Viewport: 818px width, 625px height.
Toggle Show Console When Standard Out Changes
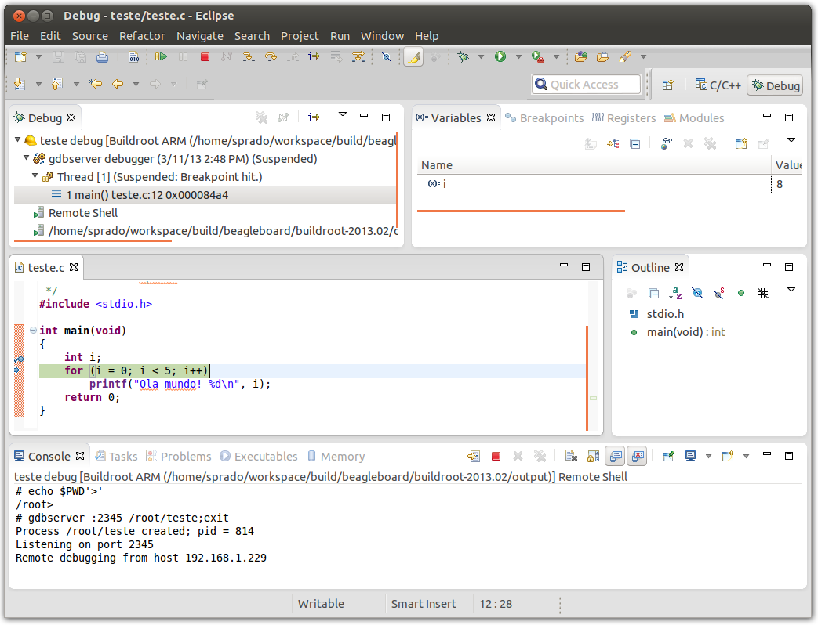pos(616,457)
